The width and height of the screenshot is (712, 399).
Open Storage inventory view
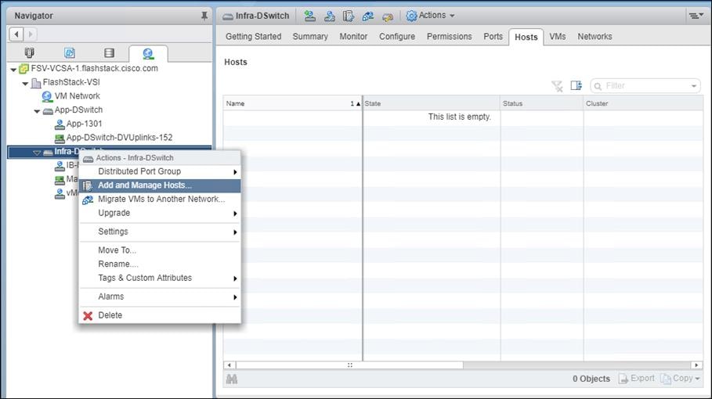pos(109,53)
